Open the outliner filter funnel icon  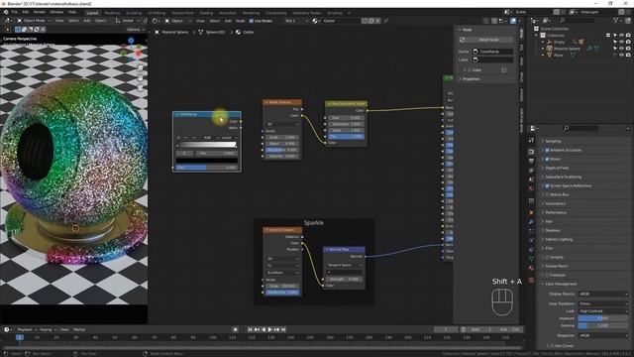coord(616,20)
